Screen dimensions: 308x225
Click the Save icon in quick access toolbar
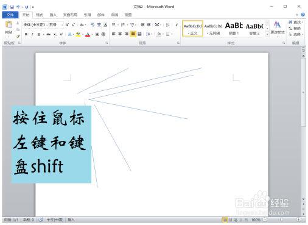click(x=12, y=7)
